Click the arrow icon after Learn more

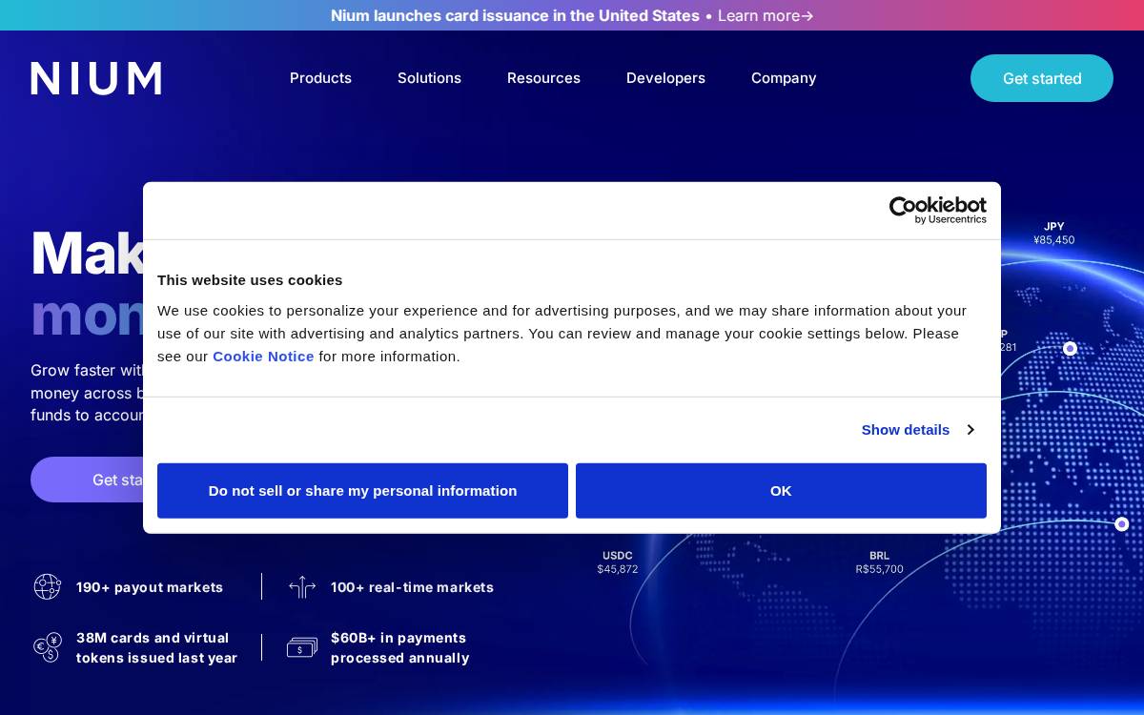point(807,16)
